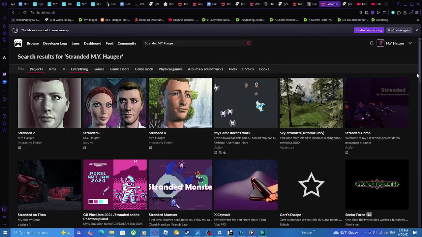
Task: Open Windows Start menu
Action: (x=5, y=233)
